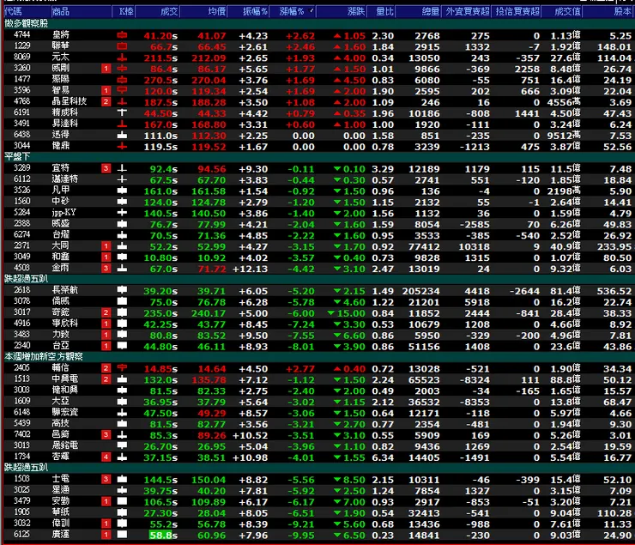Click the white candle icon in row 2618
Screen dimensions: 635x545
tap(122, 291)
